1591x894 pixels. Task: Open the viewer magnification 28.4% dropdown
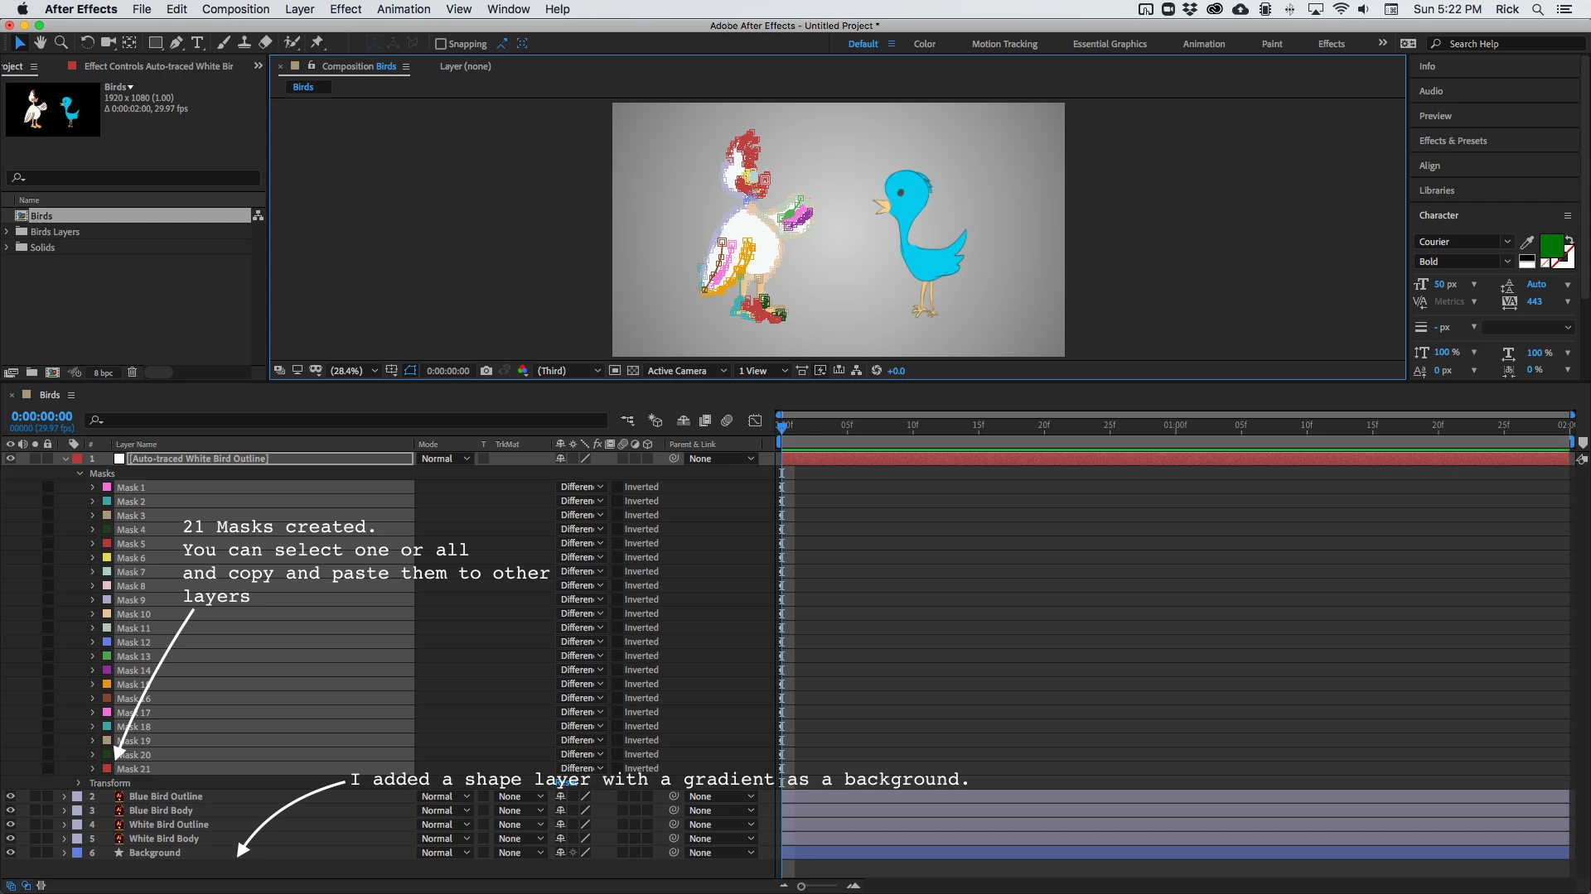click(x=375, y=371)
